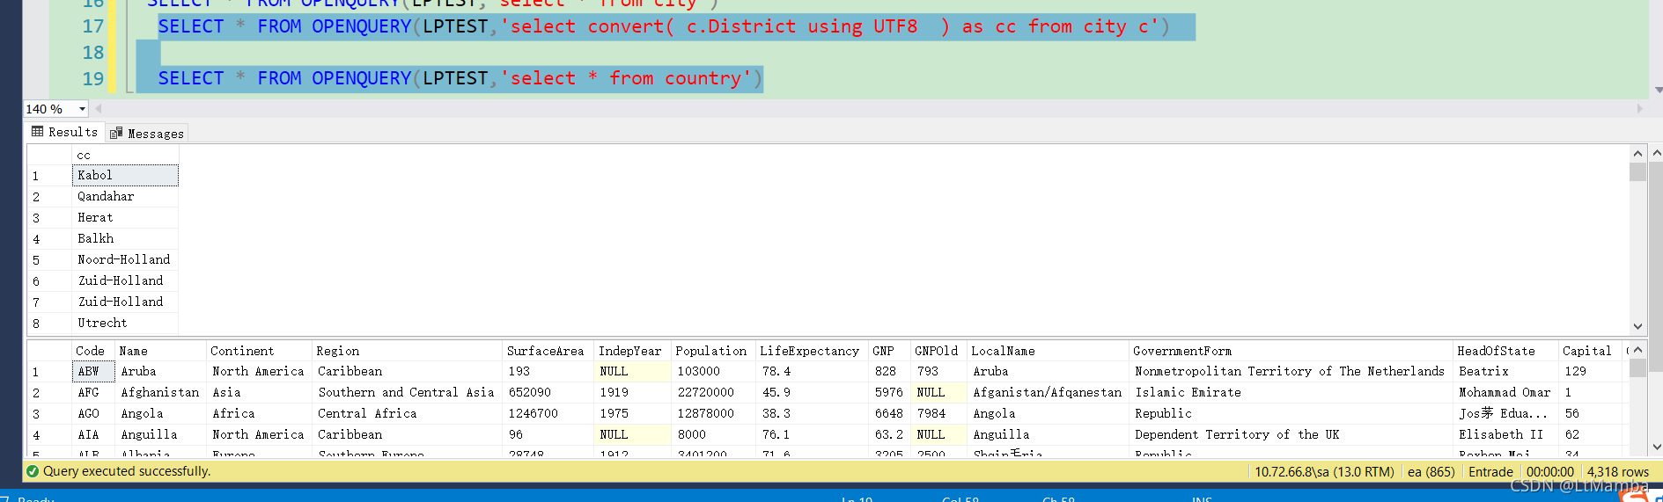Viewport: 1663px width, 502px height.
Task: Click the editor's horizontal scroll-right arrow
Action: pos(1639,109)
